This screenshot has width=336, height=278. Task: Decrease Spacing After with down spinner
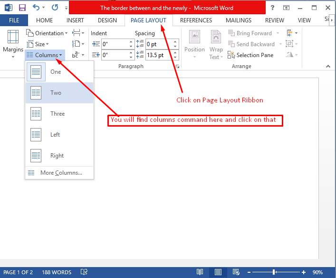(175, 58)
